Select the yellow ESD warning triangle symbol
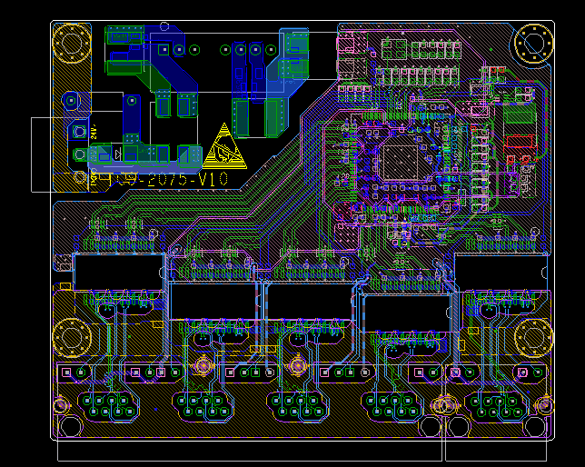585x467 pixels. point(224,146)
